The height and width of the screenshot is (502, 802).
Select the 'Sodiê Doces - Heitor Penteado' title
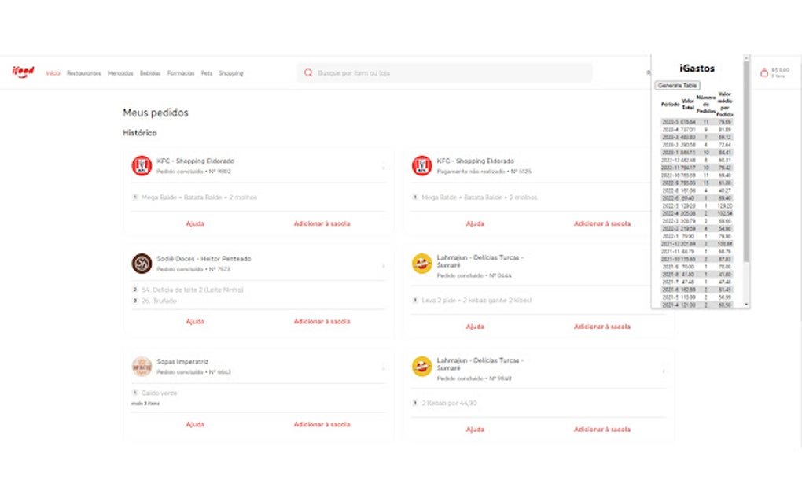tap(204, 258)
